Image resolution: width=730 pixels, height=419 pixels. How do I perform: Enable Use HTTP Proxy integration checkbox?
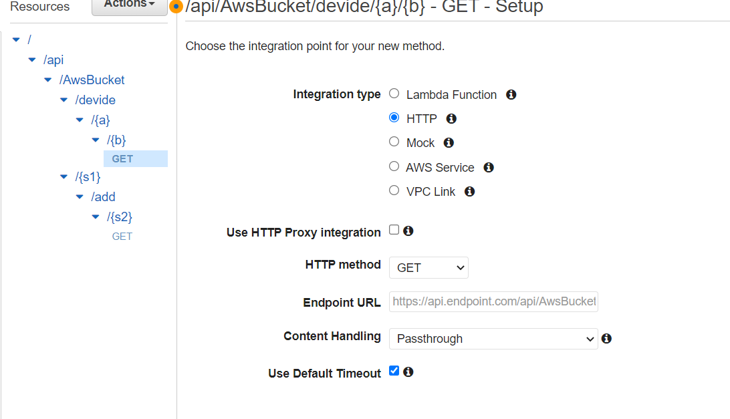394,231
